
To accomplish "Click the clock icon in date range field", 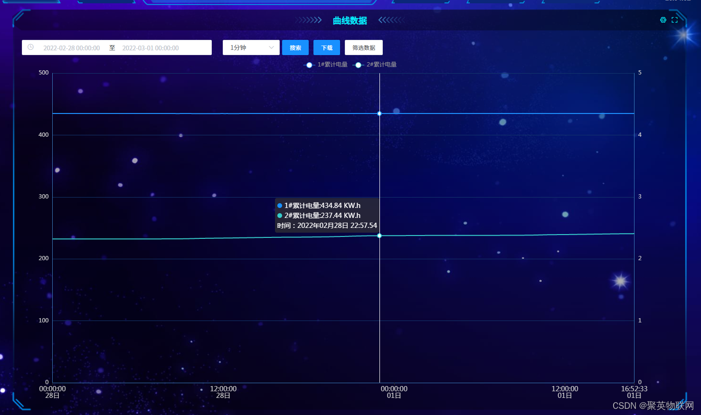I will pyautogui.click(x=30, y=47).
